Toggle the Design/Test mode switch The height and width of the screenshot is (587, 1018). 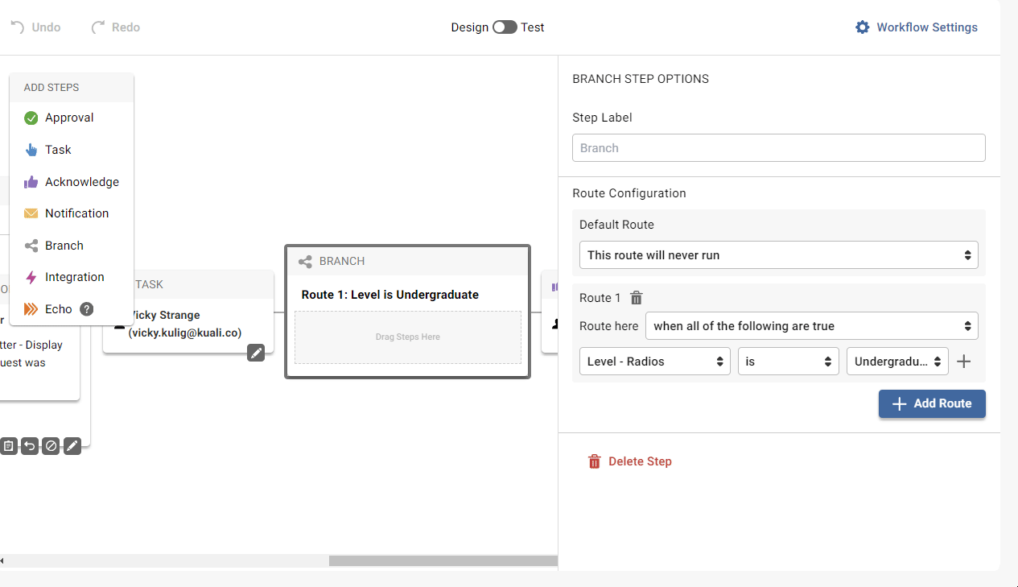pos(505,27)
